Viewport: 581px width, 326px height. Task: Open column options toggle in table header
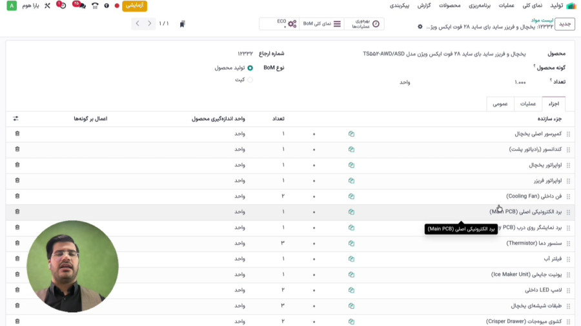pyautogui.click(x=16, y=119)
